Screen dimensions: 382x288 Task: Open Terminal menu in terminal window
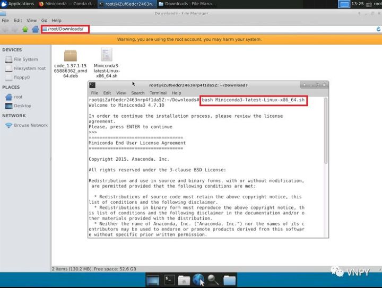click(x=158, y=93)
